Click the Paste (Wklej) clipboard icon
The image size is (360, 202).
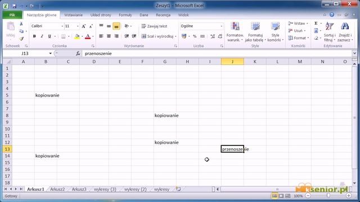click(x=11, y=26)
